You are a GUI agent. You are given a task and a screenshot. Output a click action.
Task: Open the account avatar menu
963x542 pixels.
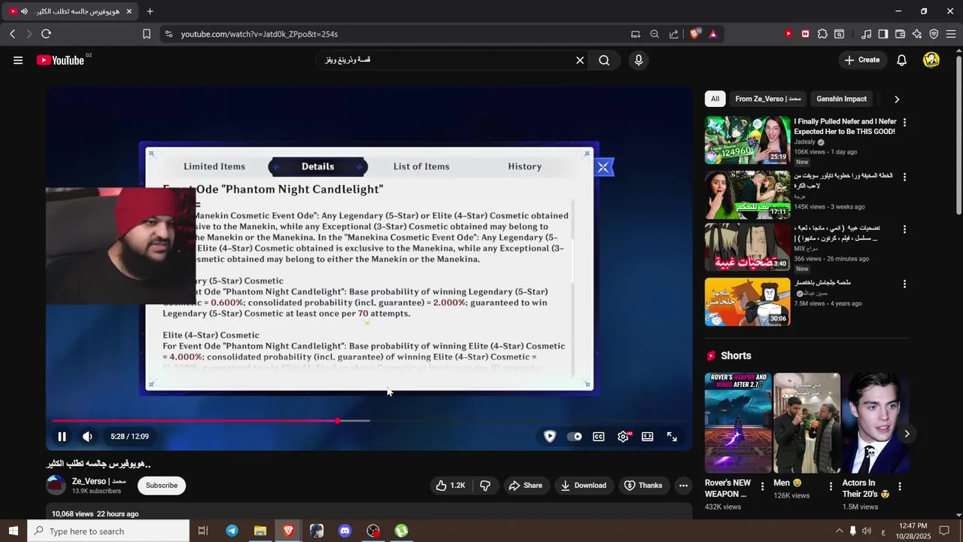click(931, 60)
